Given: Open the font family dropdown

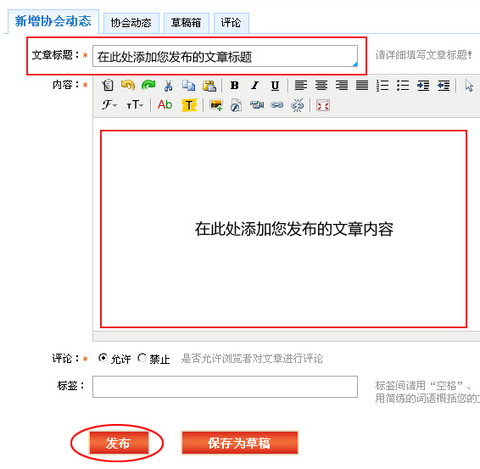Looking at the screenshot, I should point(109,105).
